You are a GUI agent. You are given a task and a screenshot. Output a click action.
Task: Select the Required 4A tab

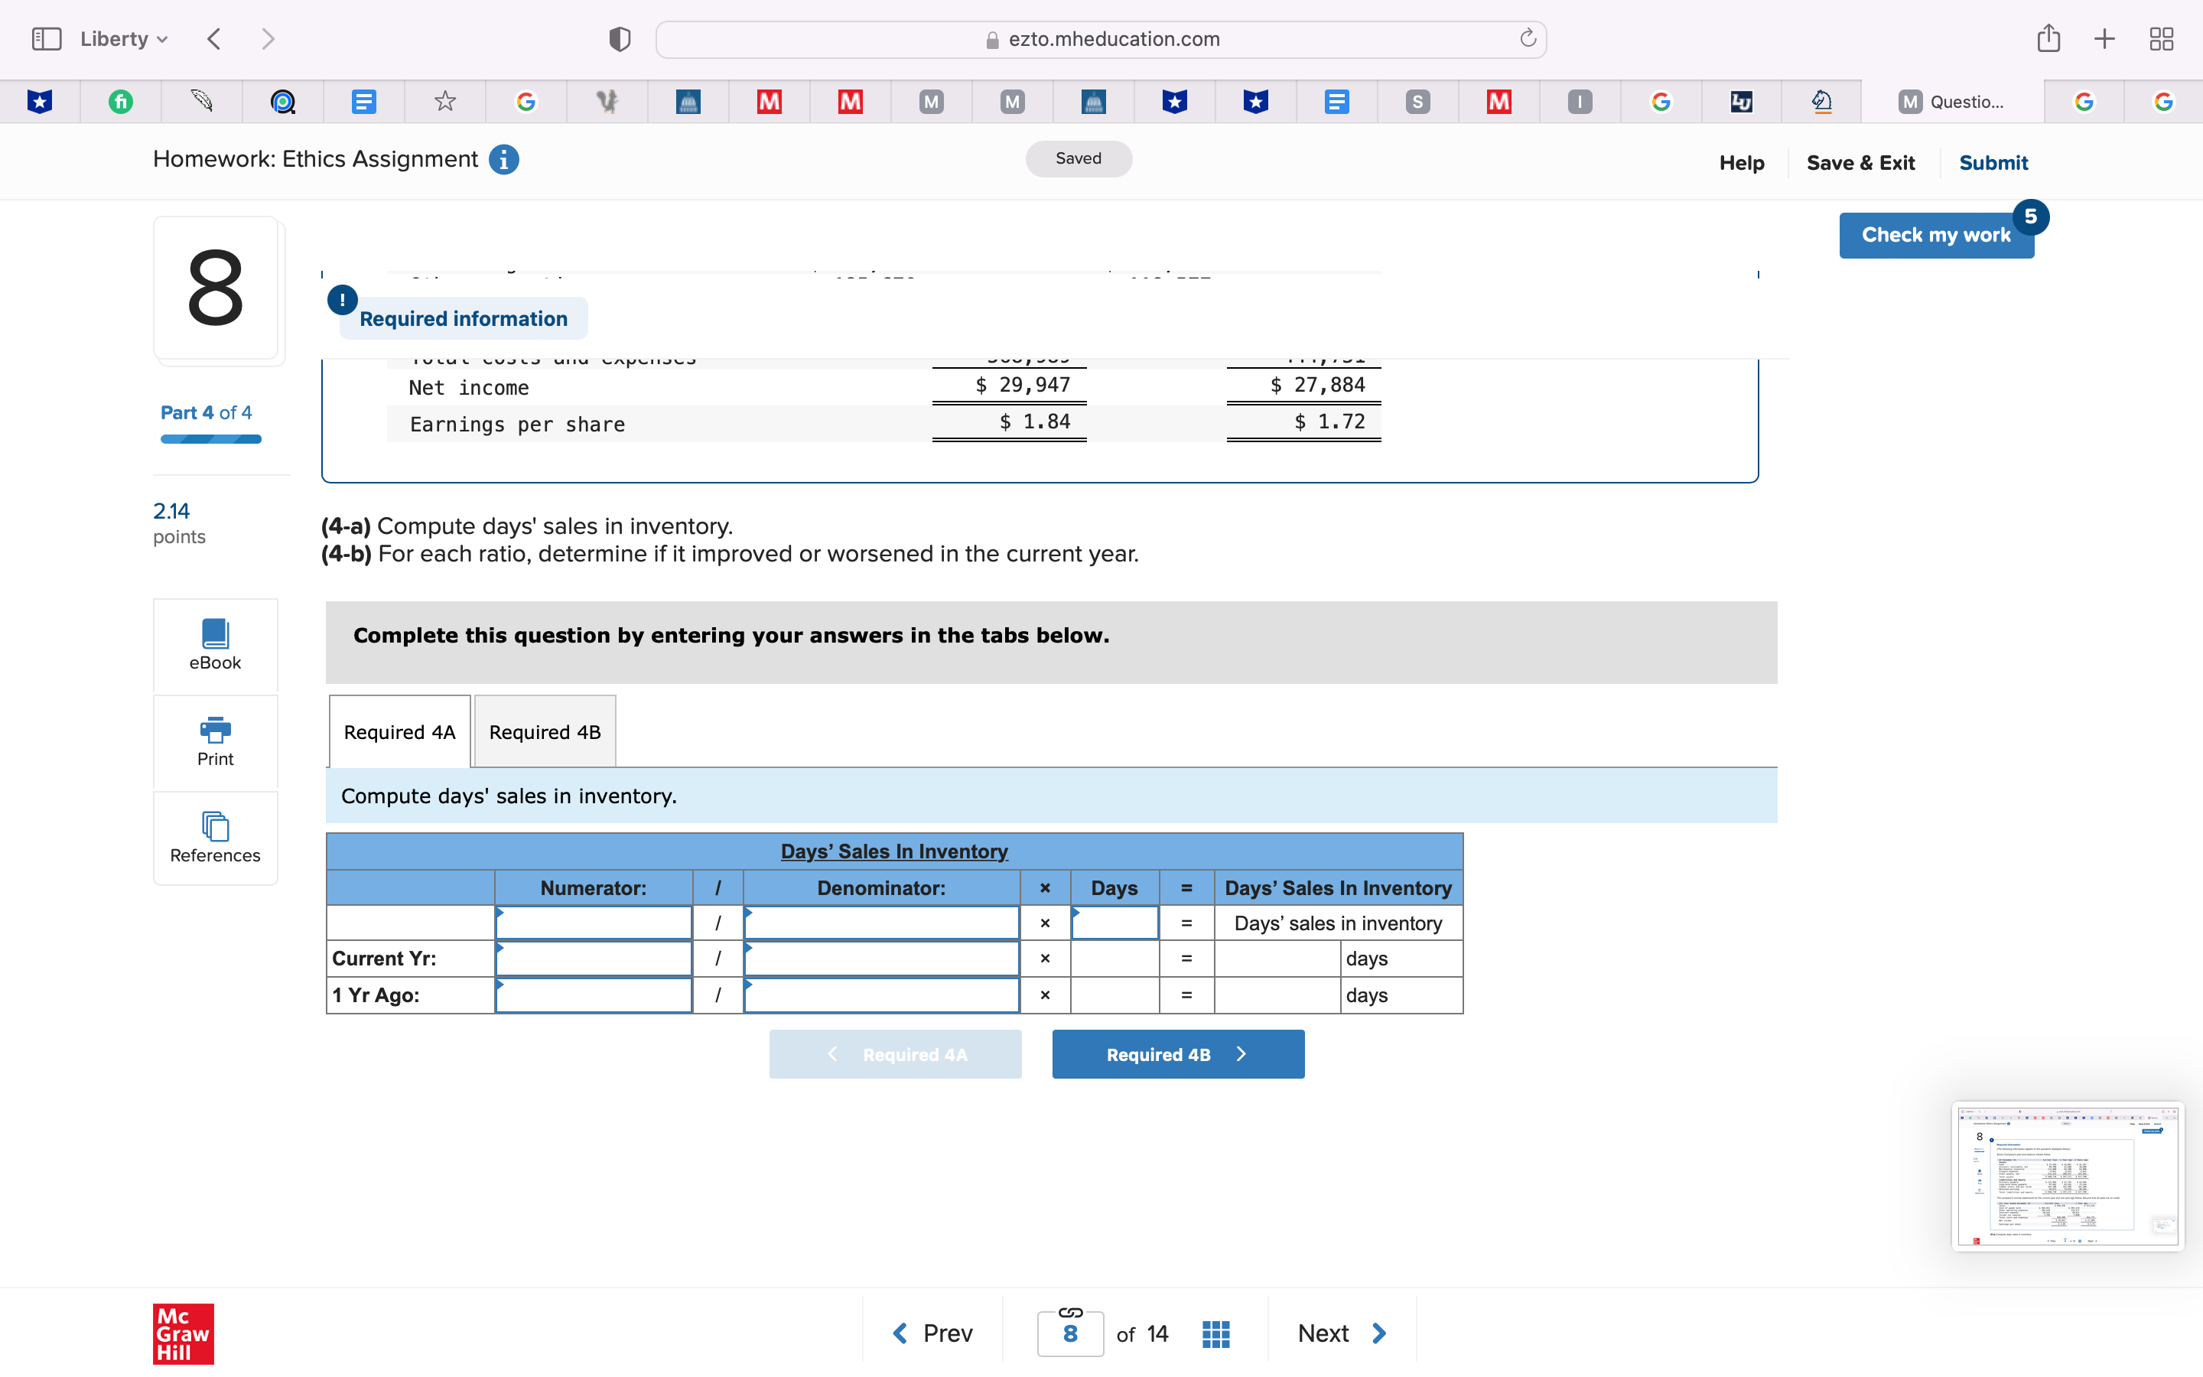click(x=399, y=731)
